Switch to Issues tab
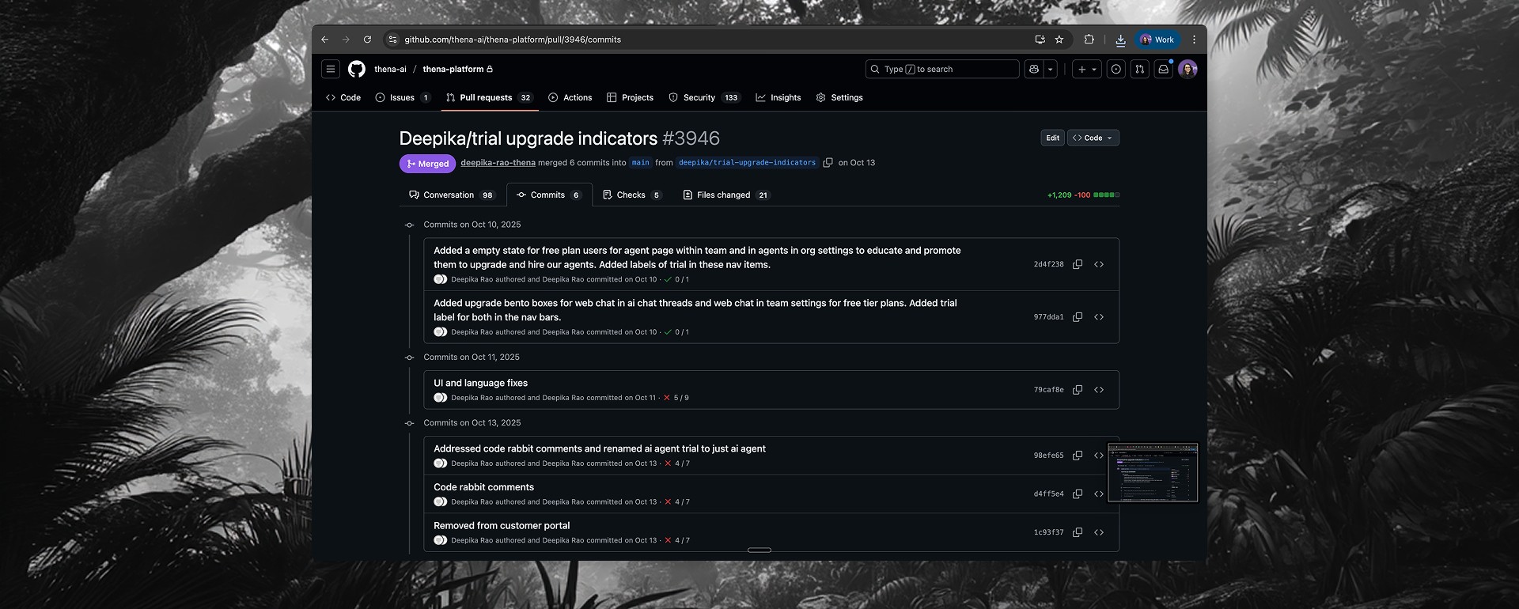This screenshot has height=609, width=1519. point(403,98)
